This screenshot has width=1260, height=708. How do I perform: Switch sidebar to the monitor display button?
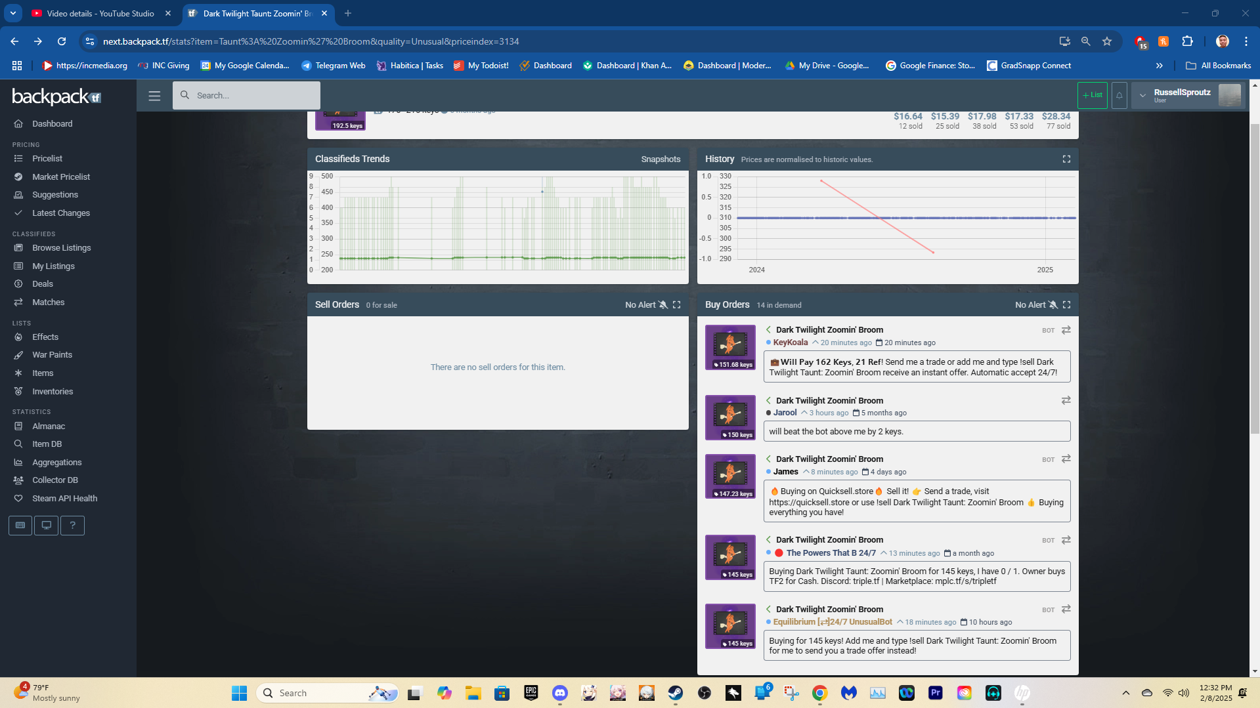pyautogui.click(x=46, y=526)
